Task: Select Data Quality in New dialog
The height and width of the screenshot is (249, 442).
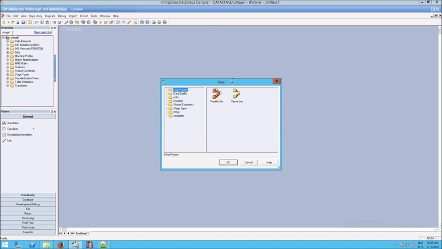Action: [180, 94]
